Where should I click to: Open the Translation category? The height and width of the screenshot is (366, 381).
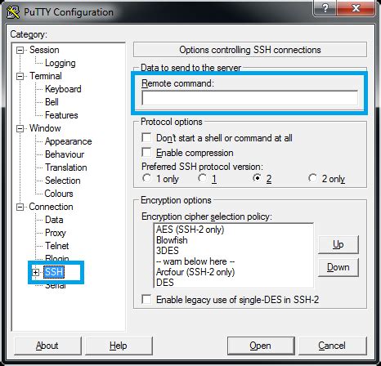(66, 167)
